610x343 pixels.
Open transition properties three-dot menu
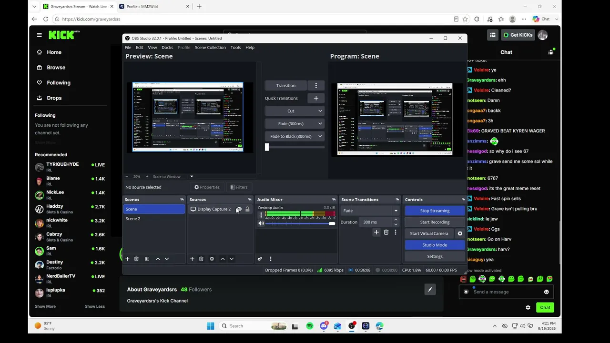pyautogui.click(x=395, y=232)
